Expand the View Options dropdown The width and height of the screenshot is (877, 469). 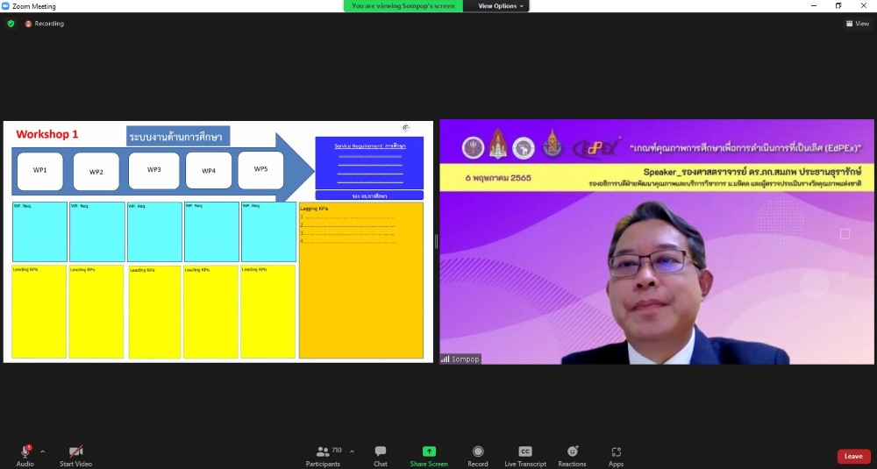click(501, 6)
